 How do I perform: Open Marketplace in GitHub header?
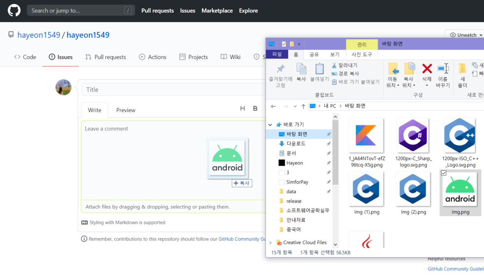pyautogui.click(x=217, y=10)
